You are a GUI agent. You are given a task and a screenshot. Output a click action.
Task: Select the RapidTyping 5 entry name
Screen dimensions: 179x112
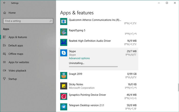tap(77, 30)
